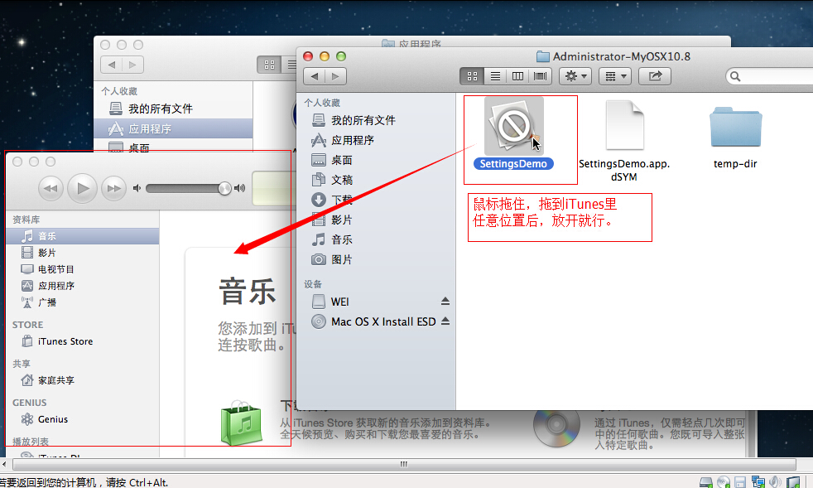
Task: Select the SettingsDemo app icon
Action: click(x=514, y=126)
